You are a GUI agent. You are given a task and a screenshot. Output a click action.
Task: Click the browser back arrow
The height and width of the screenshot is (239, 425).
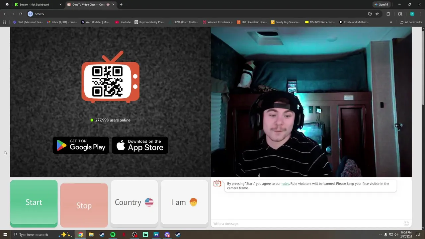5,14
